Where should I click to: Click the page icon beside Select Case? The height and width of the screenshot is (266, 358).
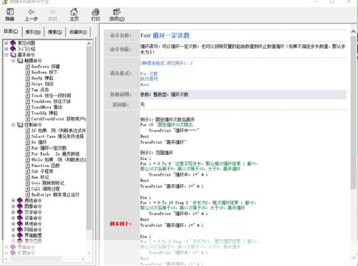[28, 136]
